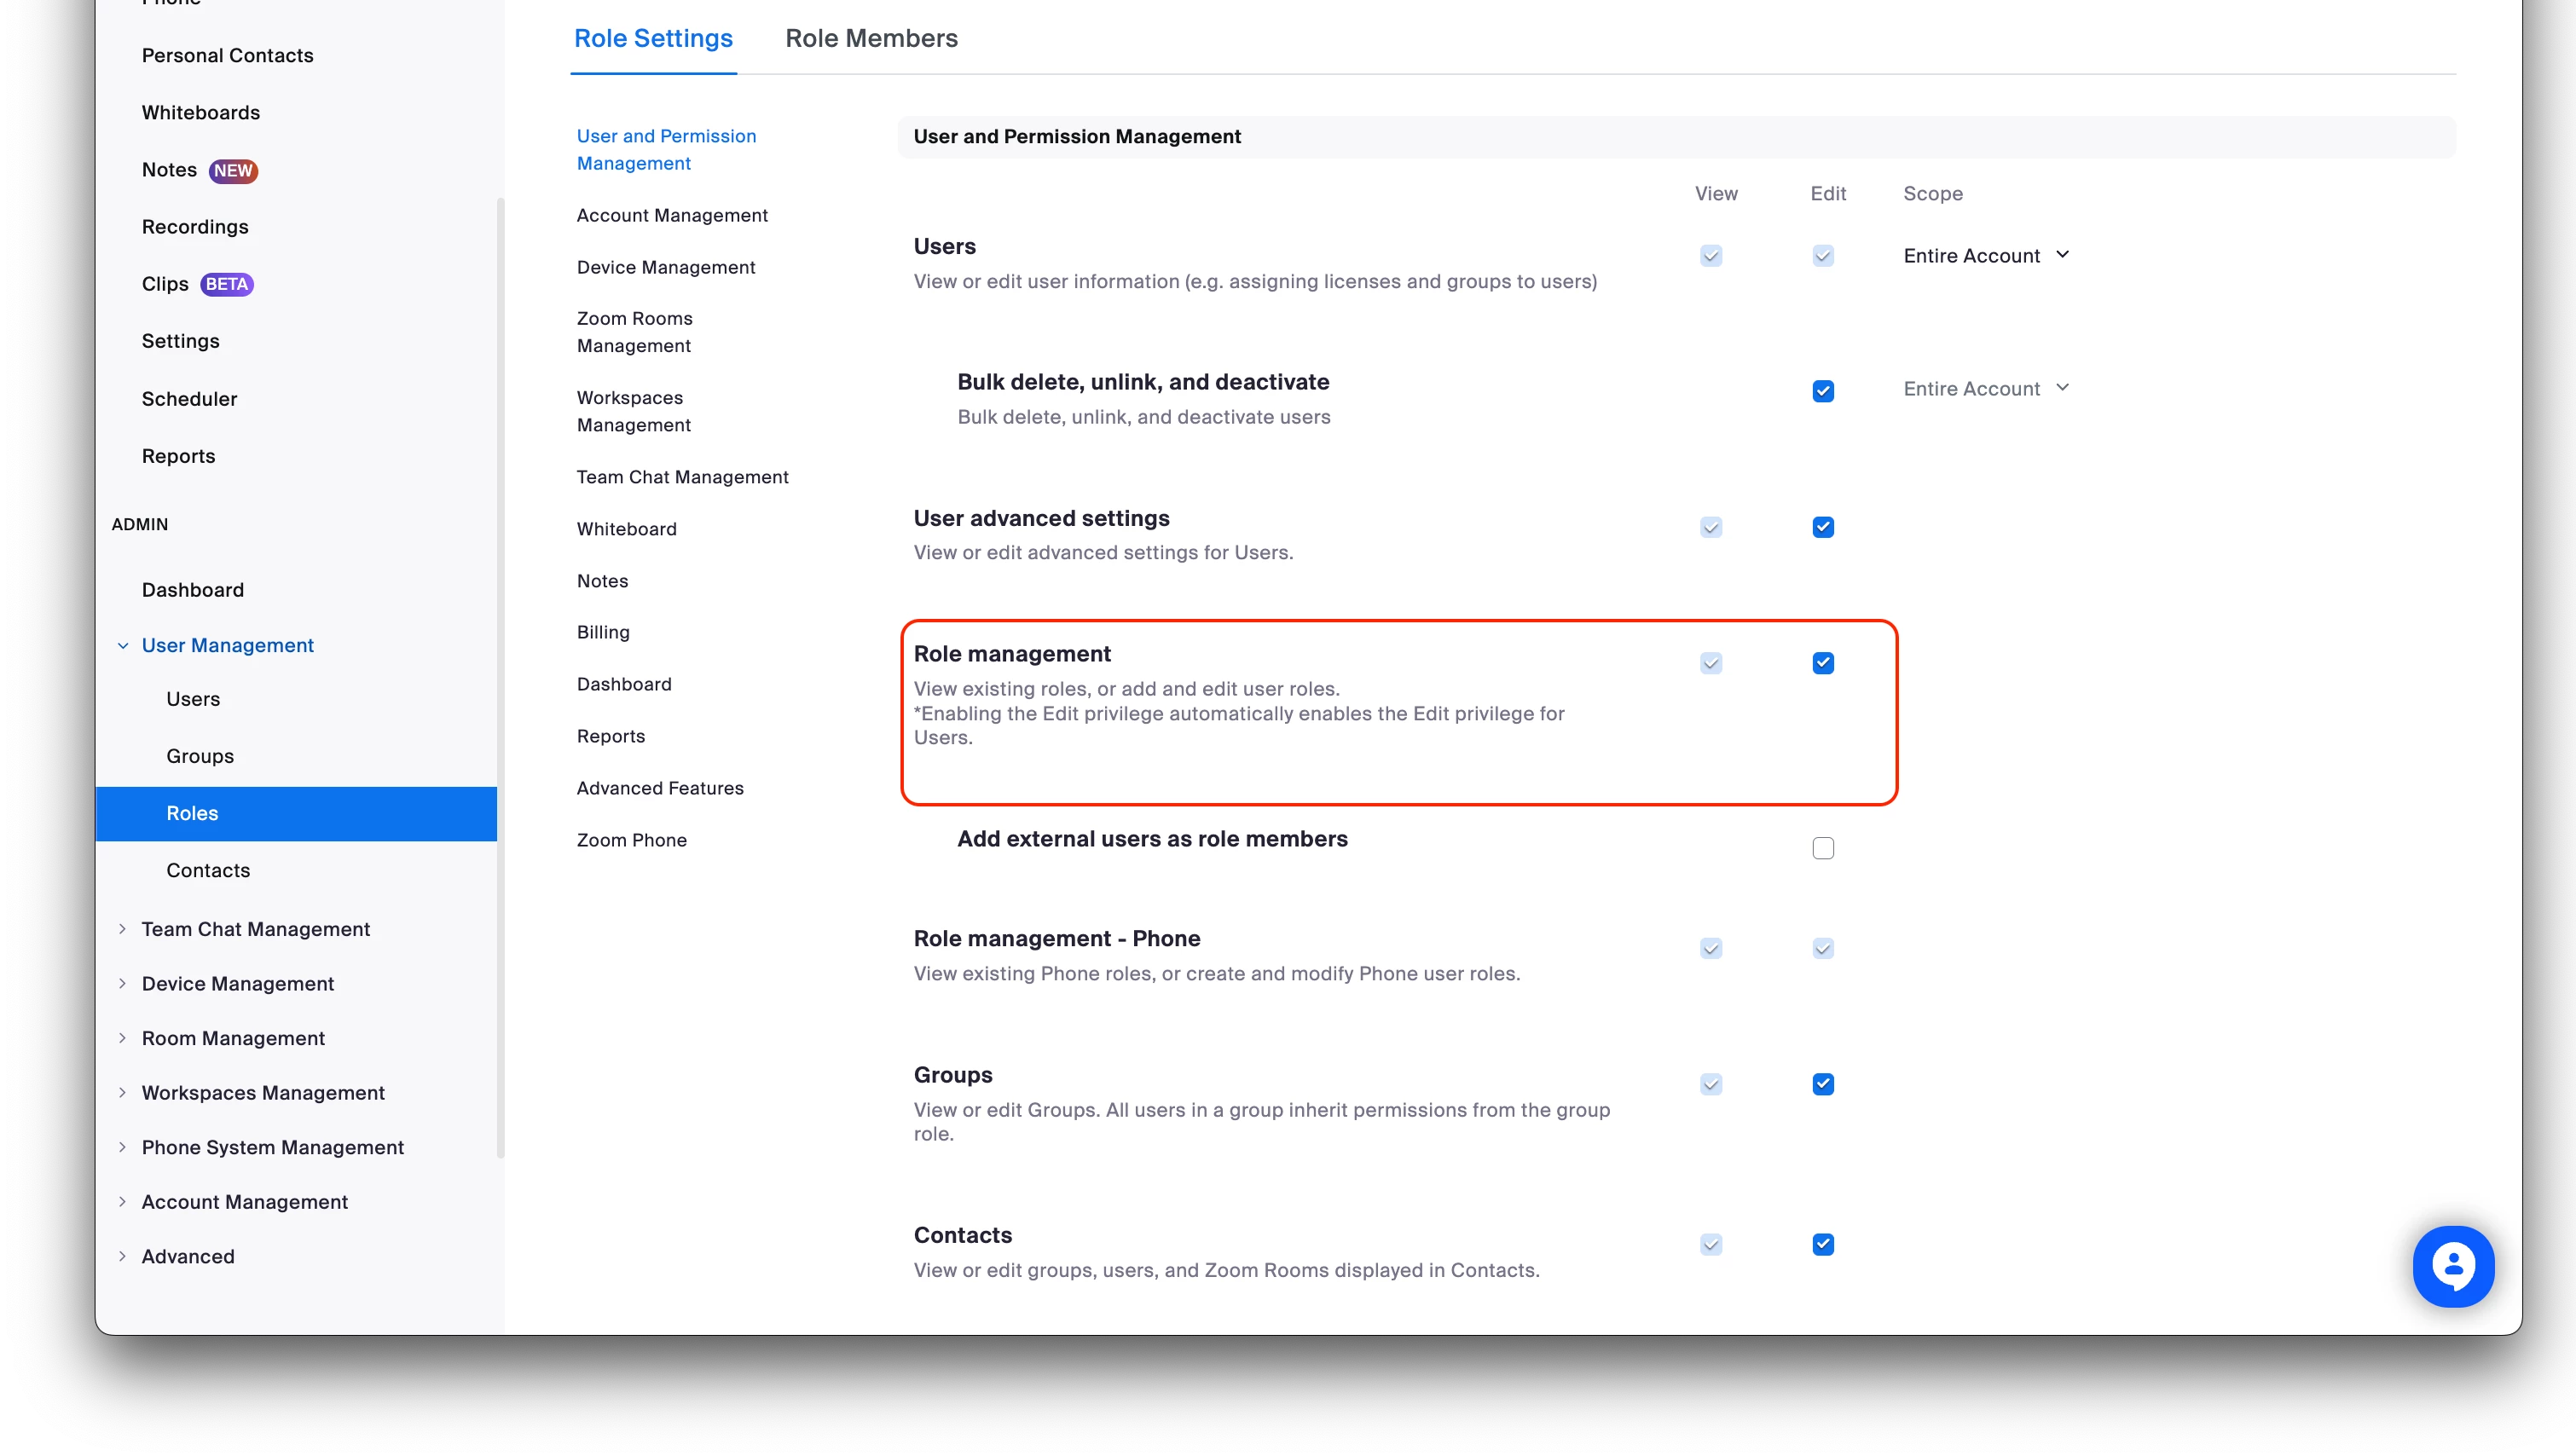Click the BETA badge beside Clips

[x=227, y=285]
